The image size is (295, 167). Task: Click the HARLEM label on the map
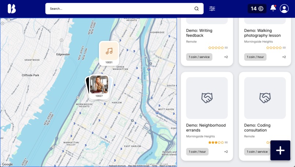tap(117, 103)
